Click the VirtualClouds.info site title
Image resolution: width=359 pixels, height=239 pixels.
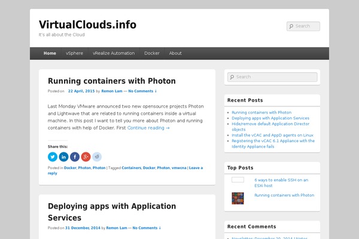tap(87, 24)
